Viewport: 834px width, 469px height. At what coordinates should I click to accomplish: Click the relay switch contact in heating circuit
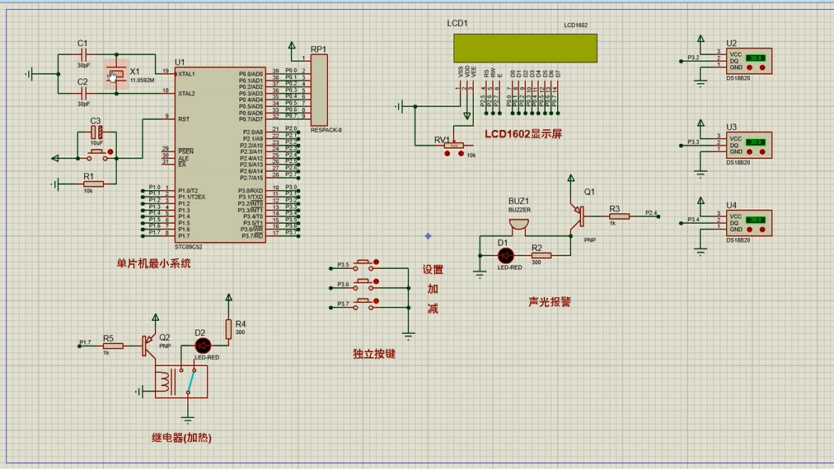pos(190,382)
